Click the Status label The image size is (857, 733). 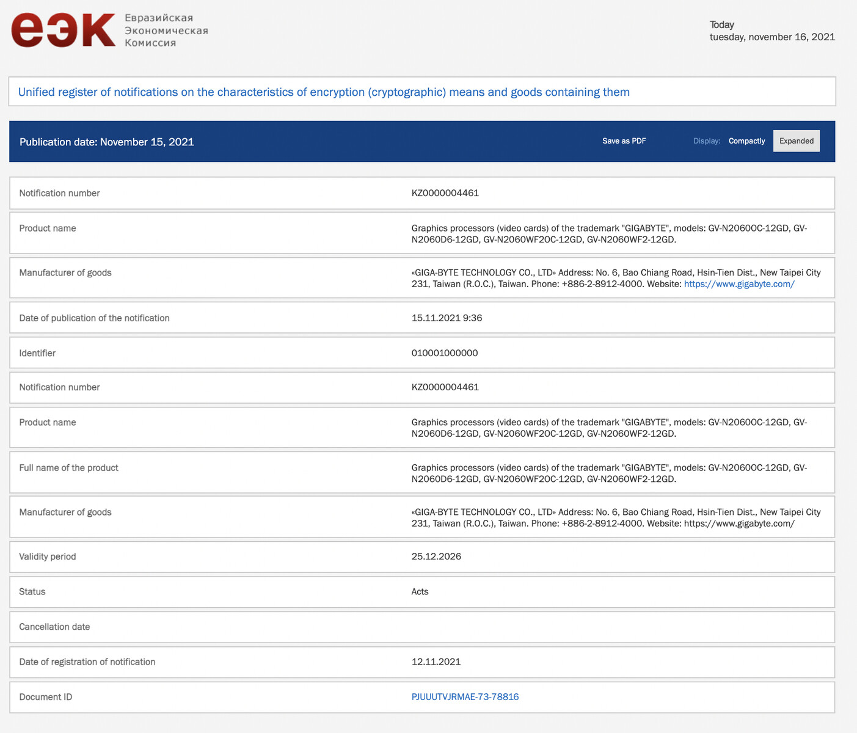coord(32,592)
